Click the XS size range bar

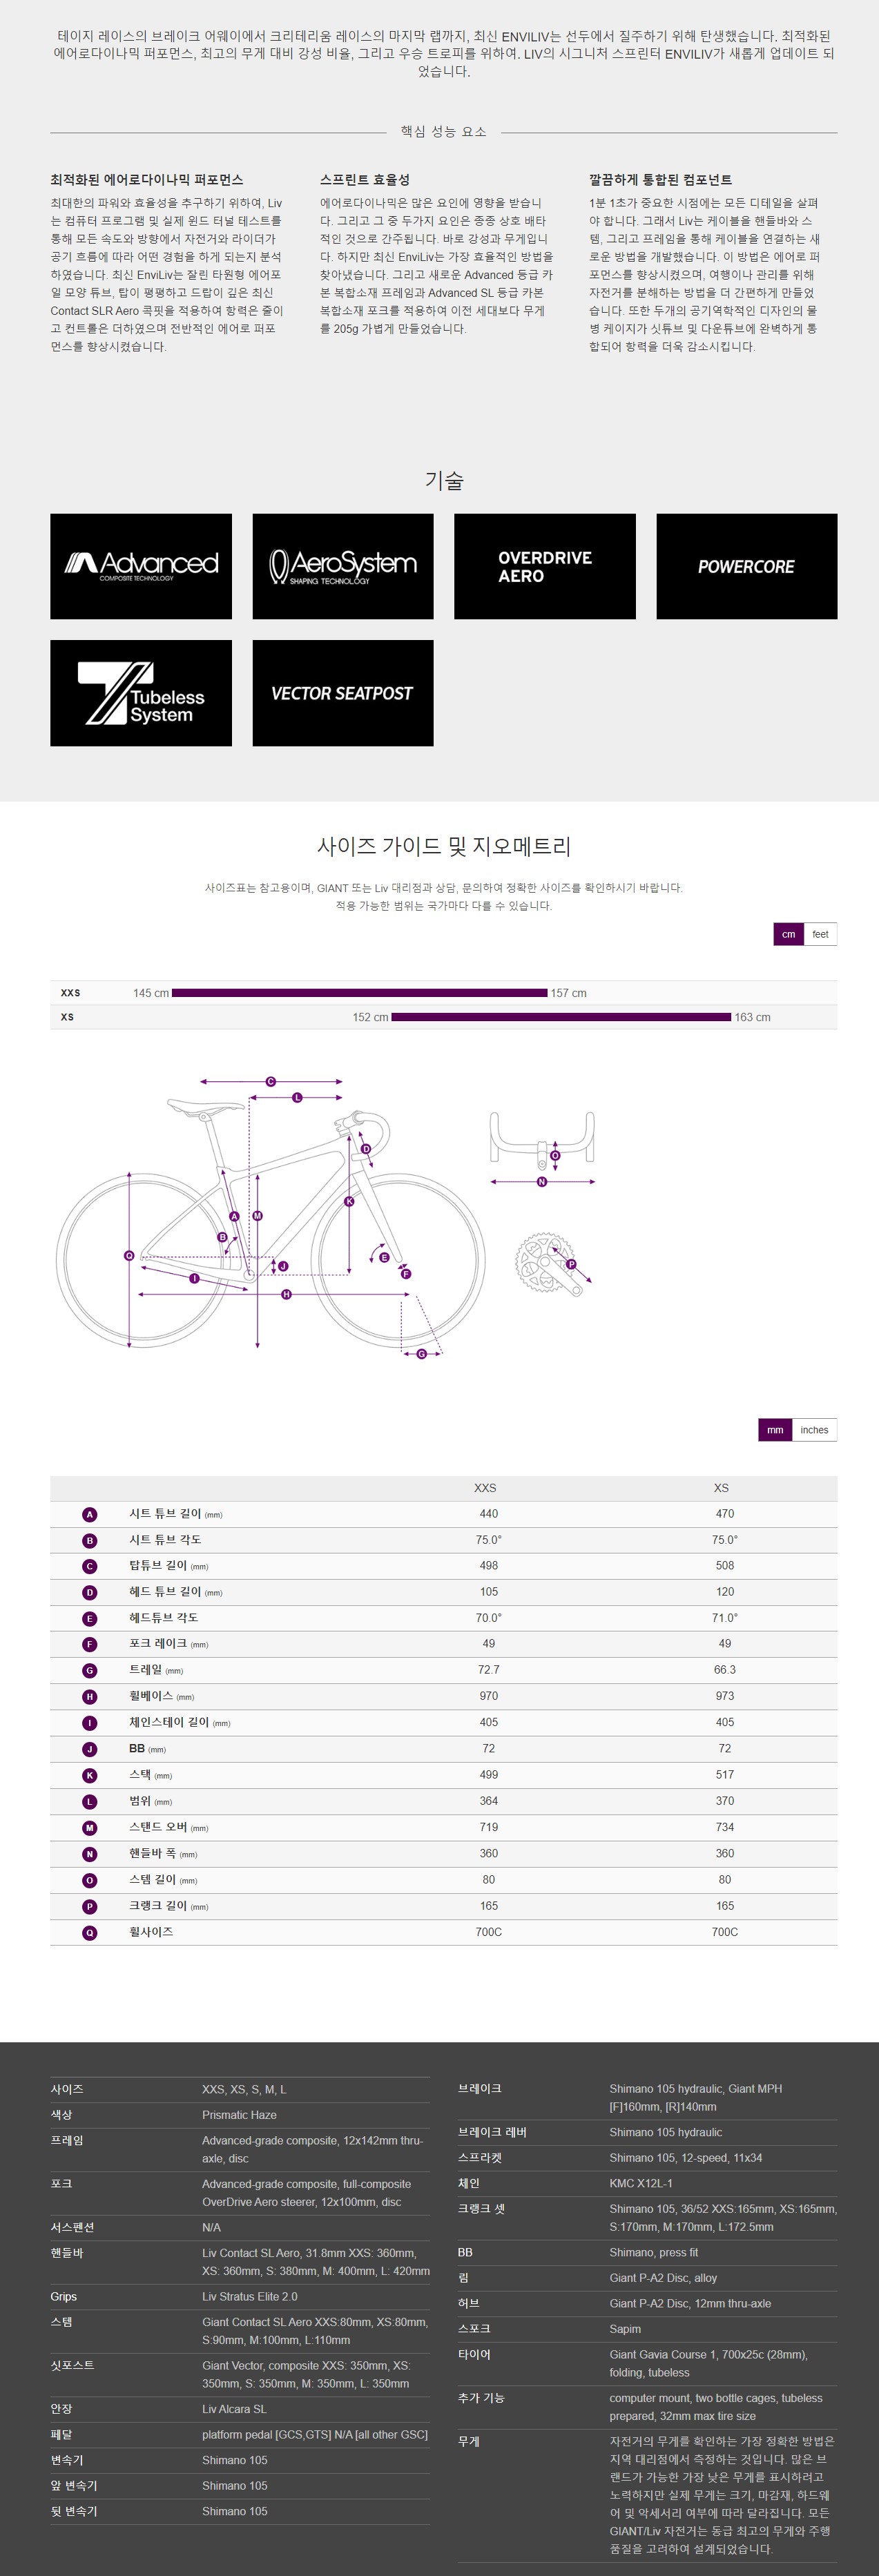tap(561, 1017)
